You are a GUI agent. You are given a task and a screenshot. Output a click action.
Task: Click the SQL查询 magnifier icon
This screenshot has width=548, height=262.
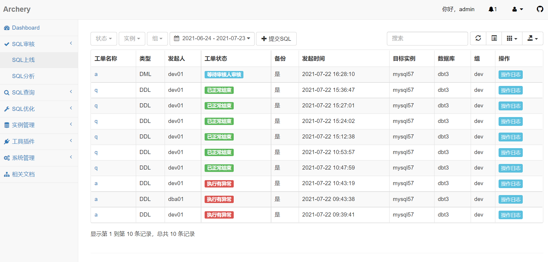pos(7,93)
